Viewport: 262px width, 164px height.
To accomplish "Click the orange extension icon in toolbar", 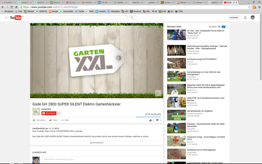I will click(x=254, y=7).
